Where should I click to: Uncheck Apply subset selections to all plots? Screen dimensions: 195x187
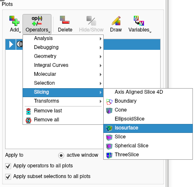pos(8,177)
